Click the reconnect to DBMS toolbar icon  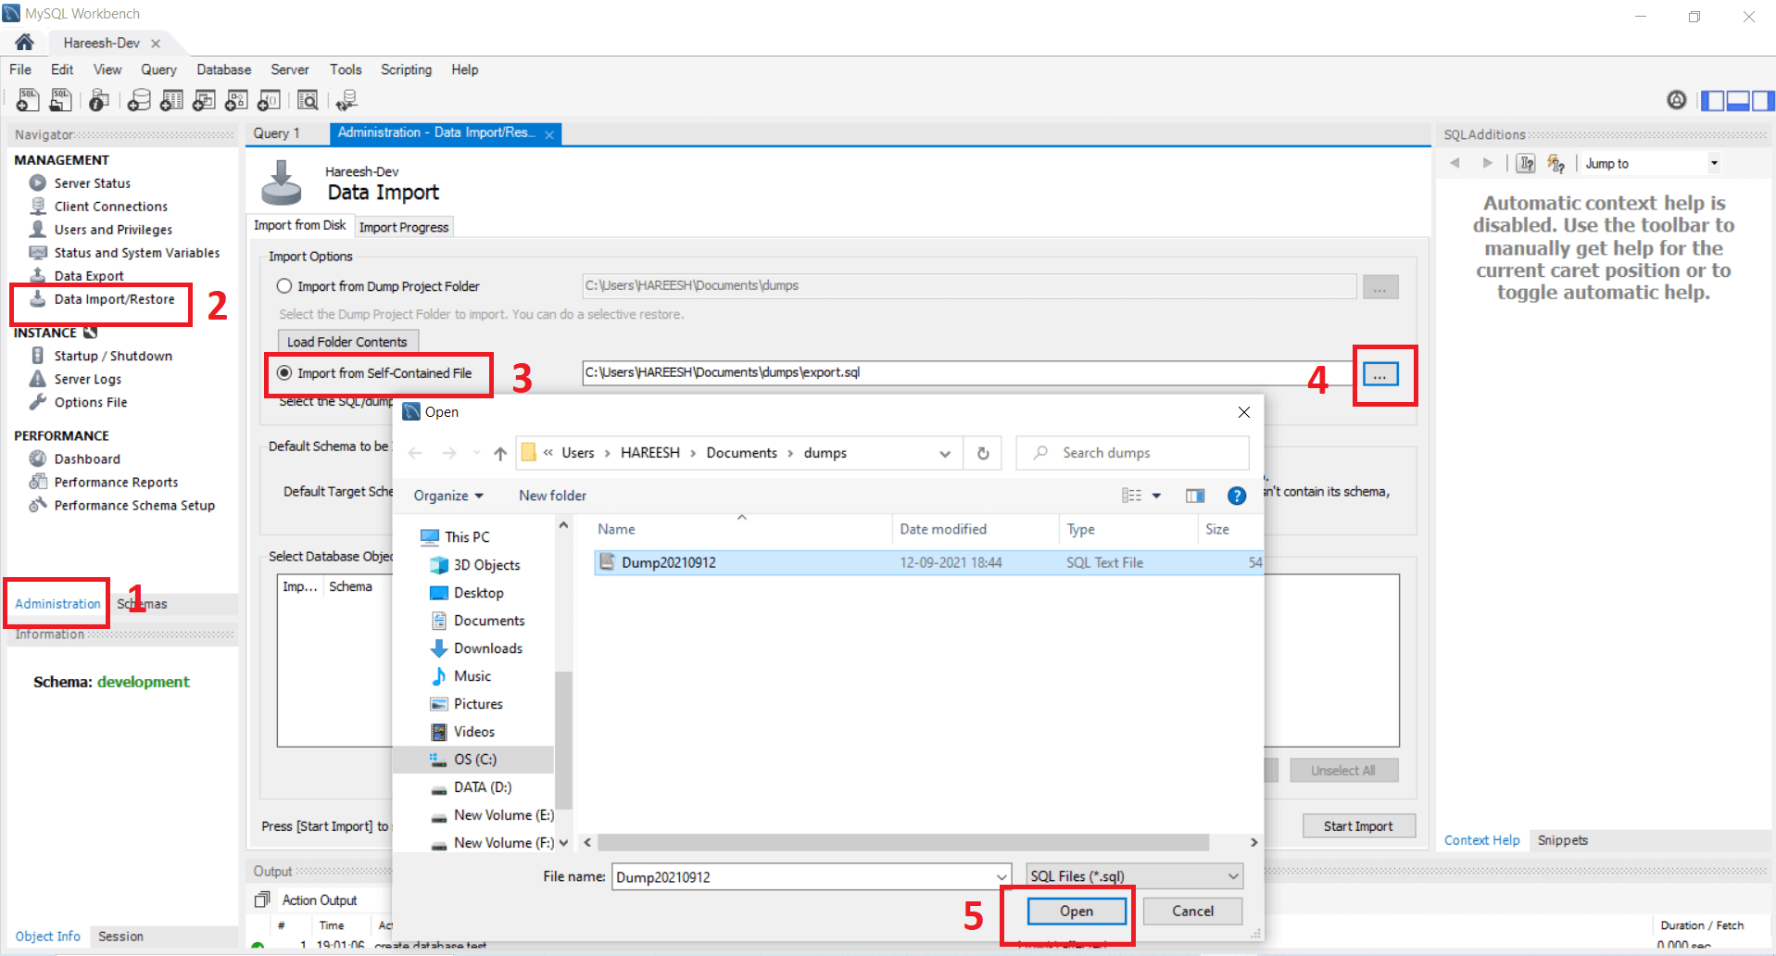click(x=347, y=100)
